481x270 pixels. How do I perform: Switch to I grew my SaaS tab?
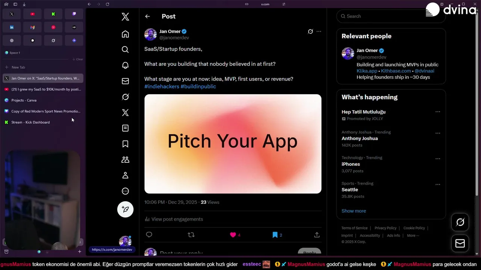(x=43, y=89)
